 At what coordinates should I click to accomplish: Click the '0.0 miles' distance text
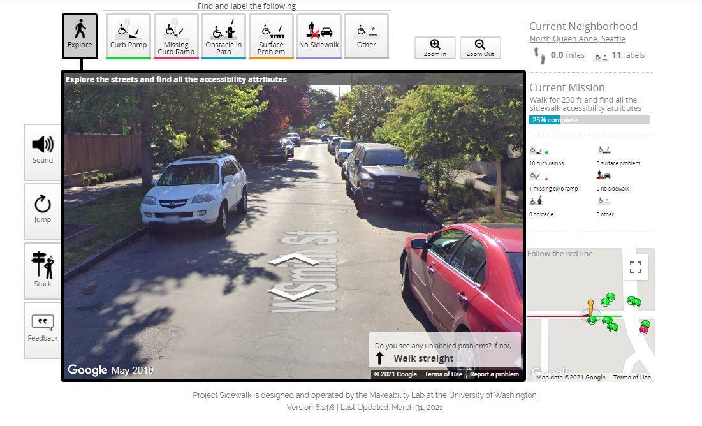pos(567,55)
